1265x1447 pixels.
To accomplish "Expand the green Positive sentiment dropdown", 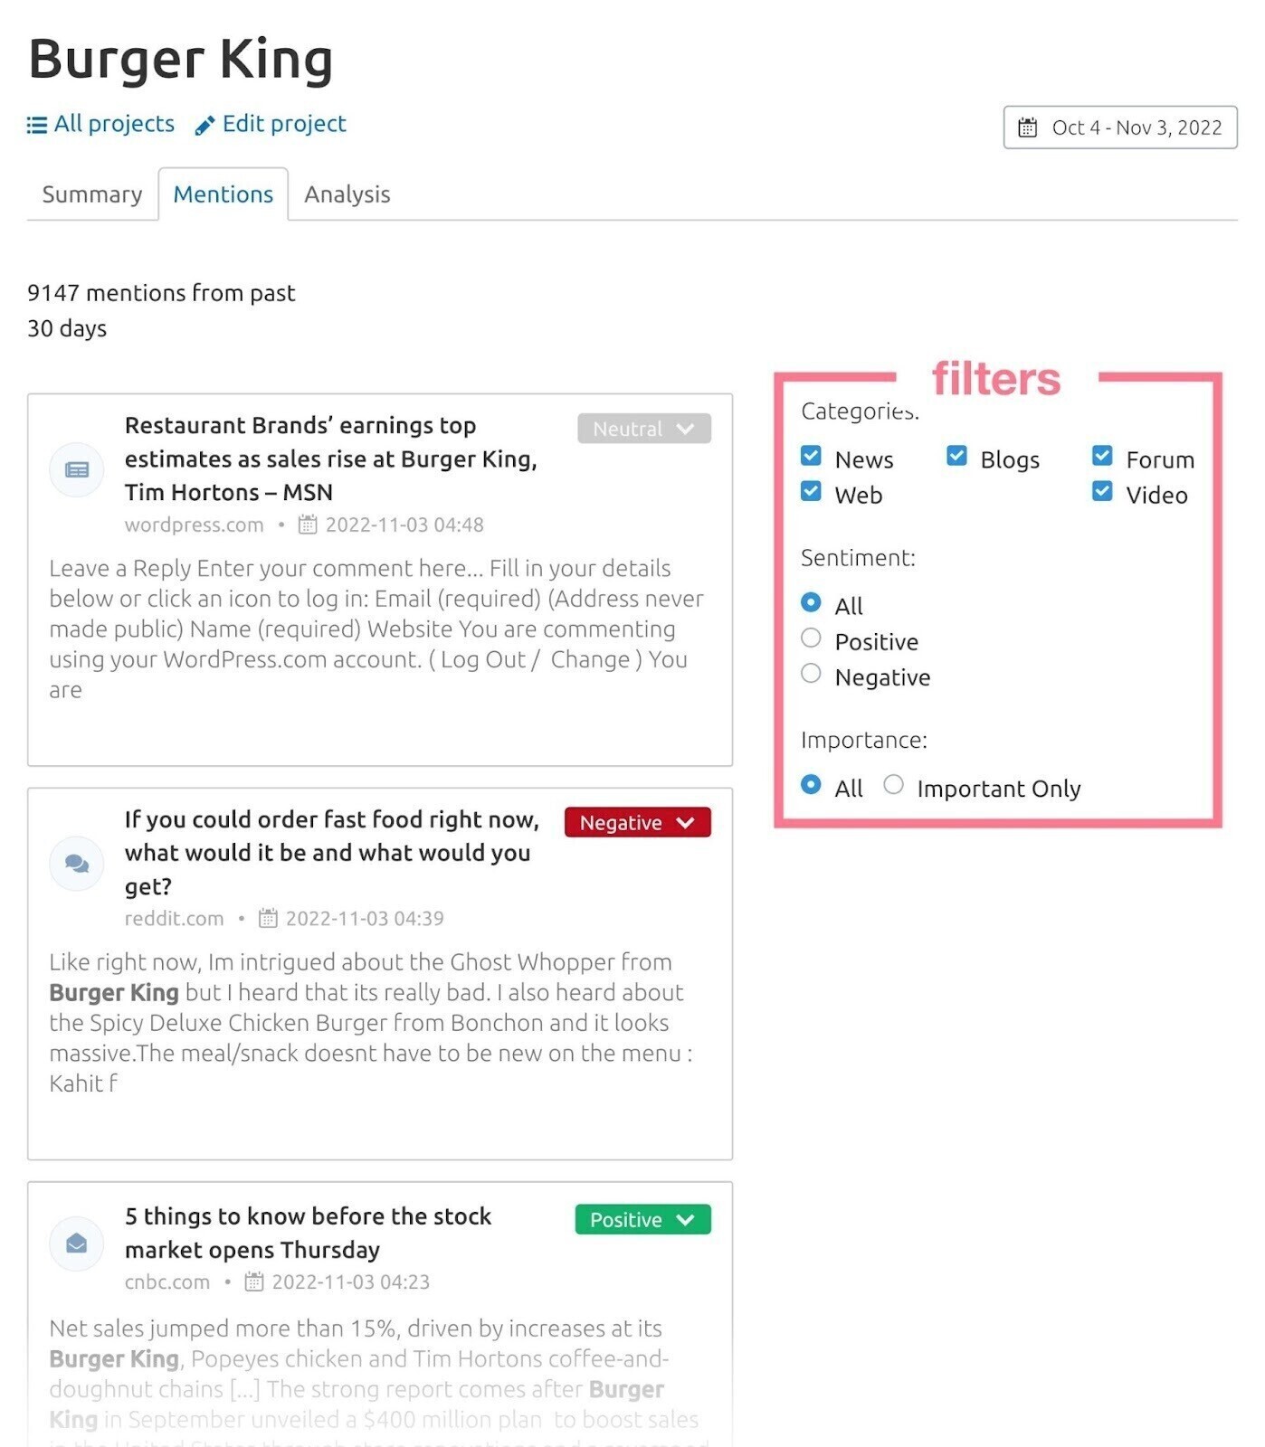I will pos(642,1219).
